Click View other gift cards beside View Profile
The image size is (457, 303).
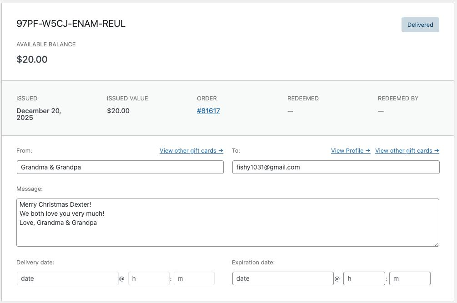(407, 151)
